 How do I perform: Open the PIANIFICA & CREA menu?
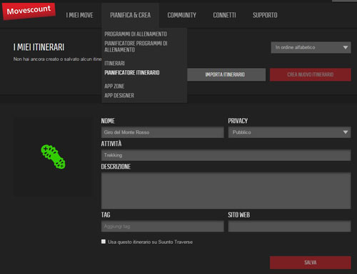click(x=130, y=15)
